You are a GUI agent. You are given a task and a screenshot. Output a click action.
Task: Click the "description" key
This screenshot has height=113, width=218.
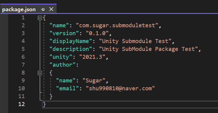[x=71, y=49]
